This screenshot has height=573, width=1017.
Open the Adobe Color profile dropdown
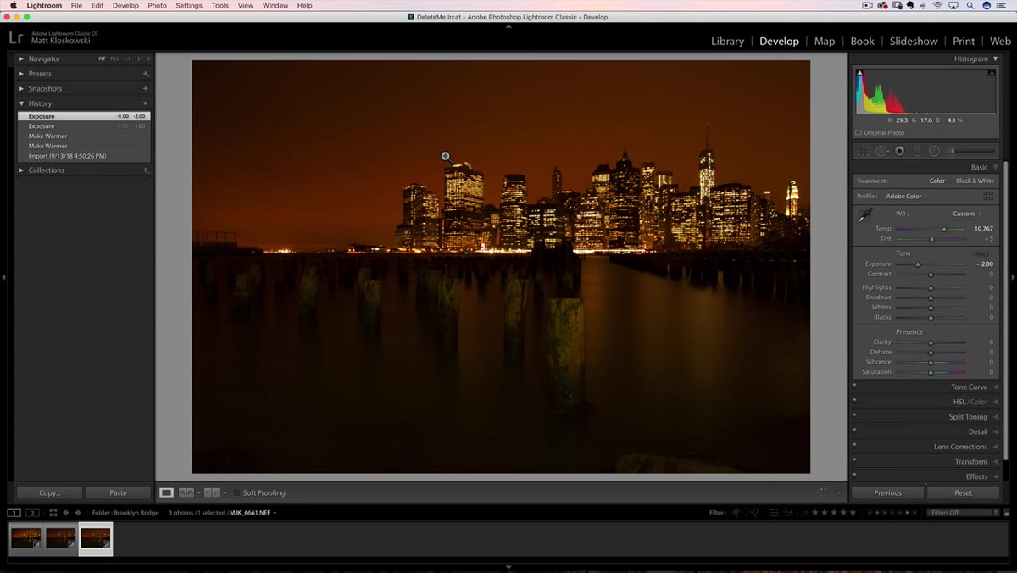[x=906, y=196]
